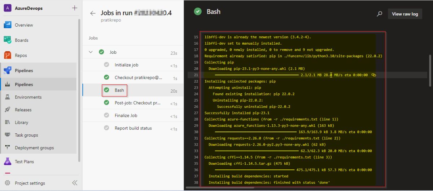Click the Pipelines rocket icon header
Viewport: 433px width, 191px height.
click(x=8, y=70)
